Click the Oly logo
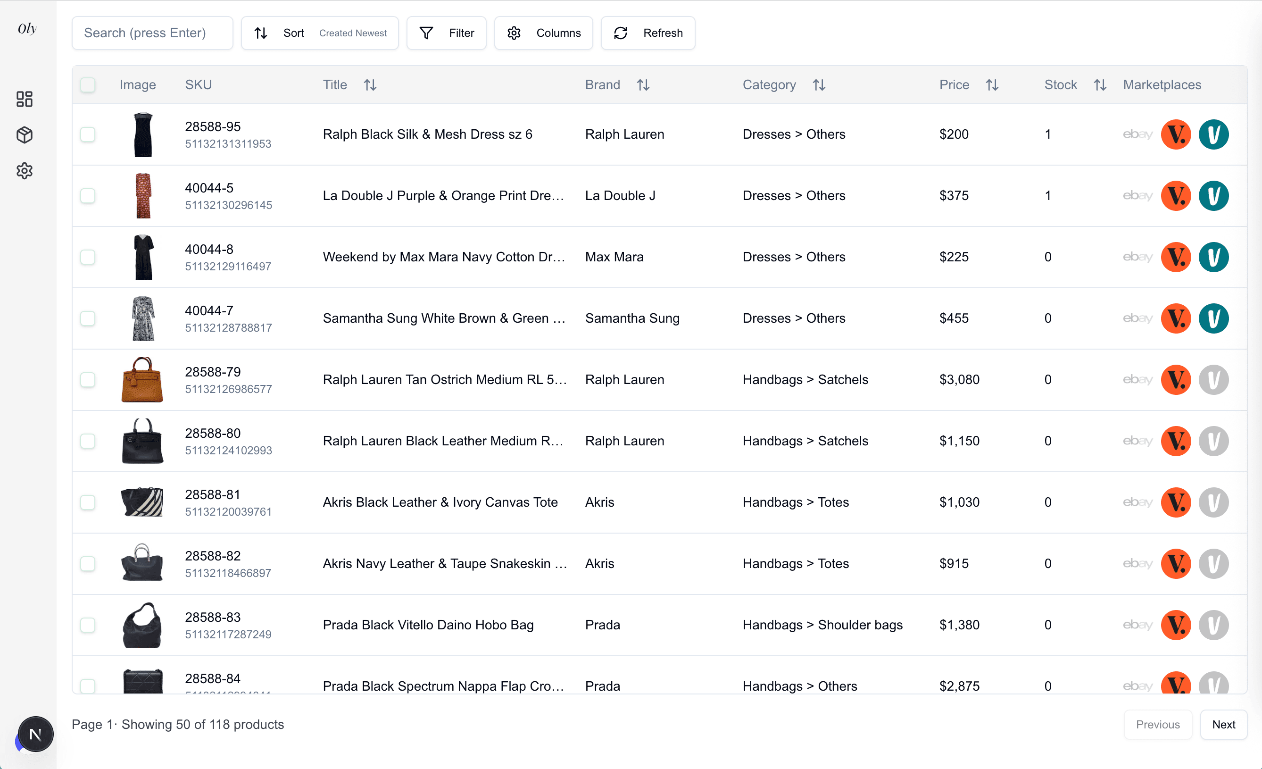 point(27,29)
